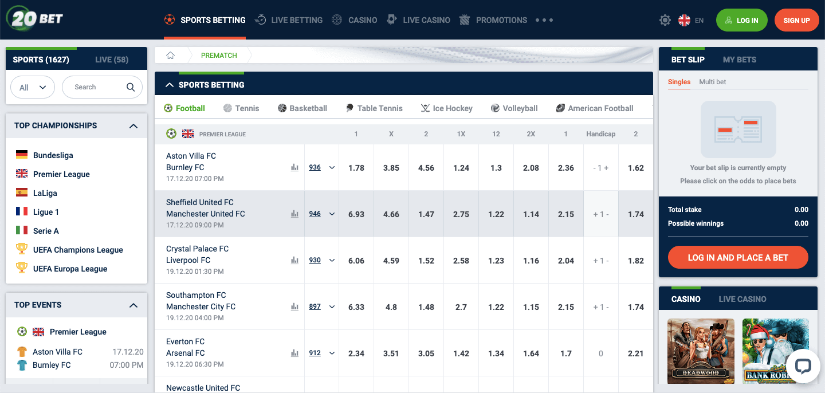Open statistics icon for Crystal Palace match
The width and height of the screenshot is (825, 393).
tap(294, 261)
